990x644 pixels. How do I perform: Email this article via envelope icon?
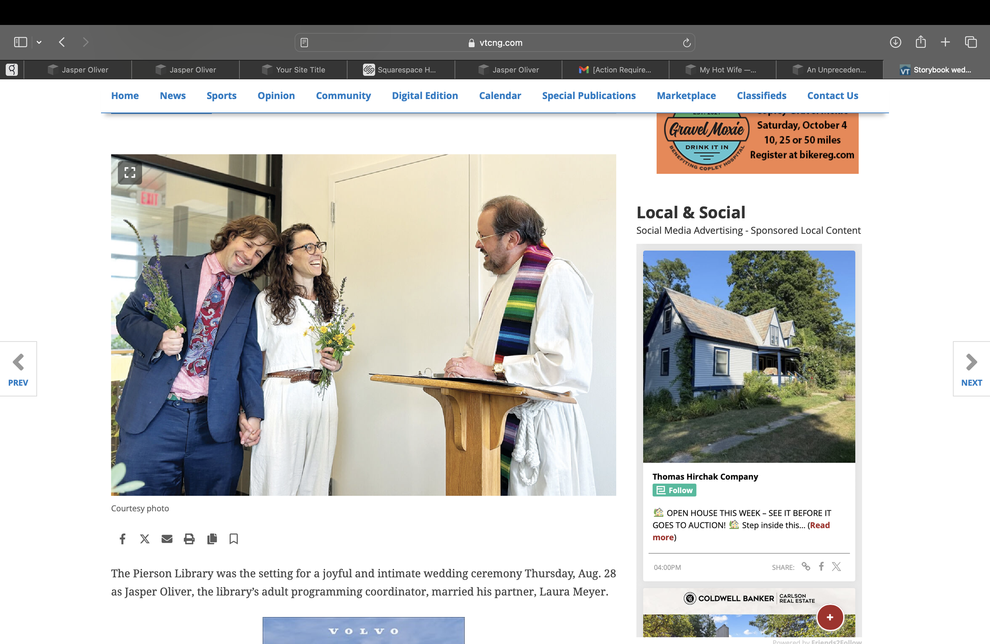tap(167, 539)
